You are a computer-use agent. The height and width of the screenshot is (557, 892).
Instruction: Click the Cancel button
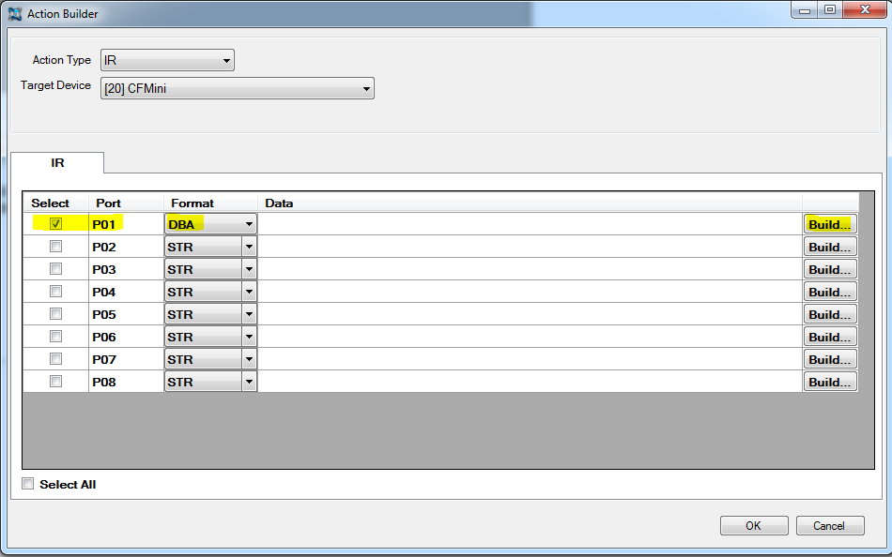coord(829,525)
